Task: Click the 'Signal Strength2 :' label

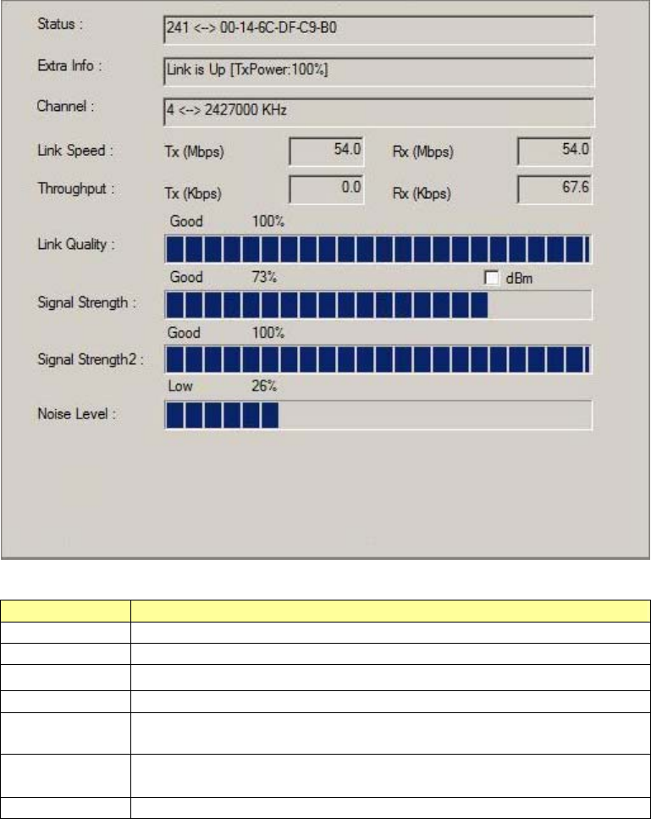Action: (91, 360)
